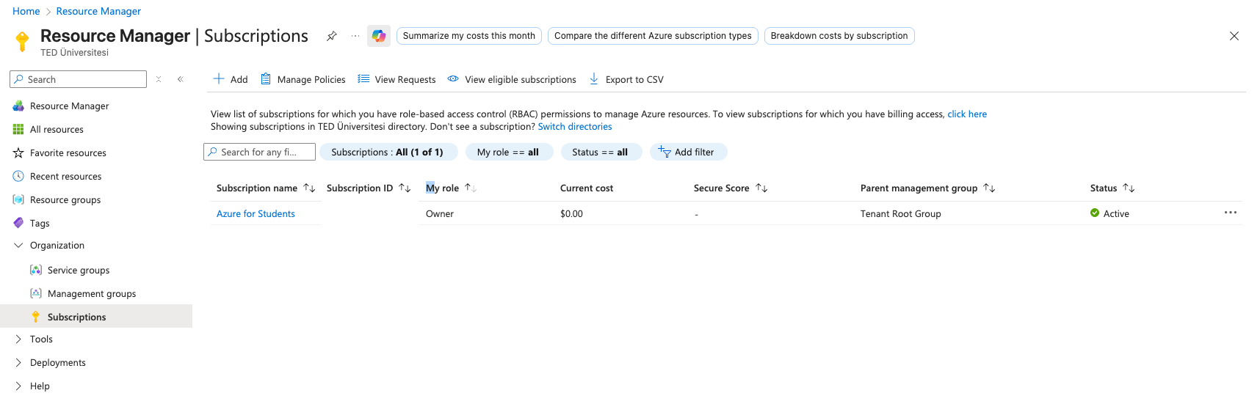
Task: Click the Manage Policies clipboard icon
Action: point(266,79)
